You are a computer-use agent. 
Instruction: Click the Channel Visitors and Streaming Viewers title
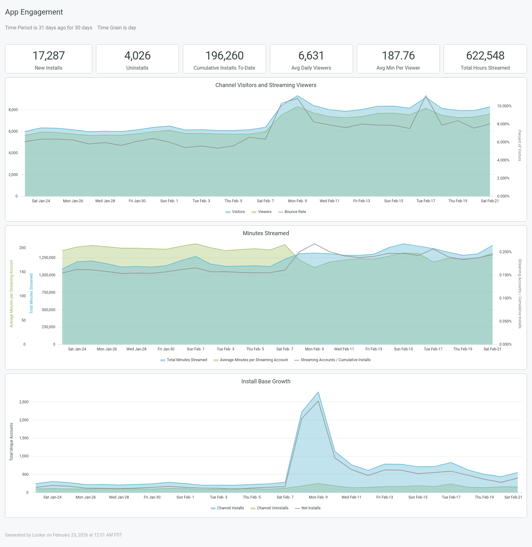click(266, 85)
